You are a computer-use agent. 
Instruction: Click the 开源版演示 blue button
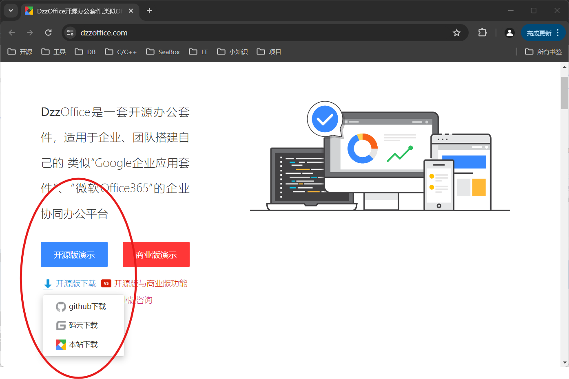coord(74,254)
